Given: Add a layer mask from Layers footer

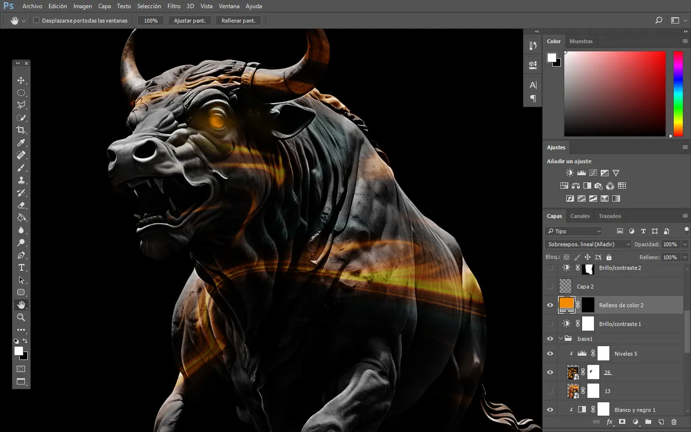Looking at the screenshot, I should [x=622, y=422].
